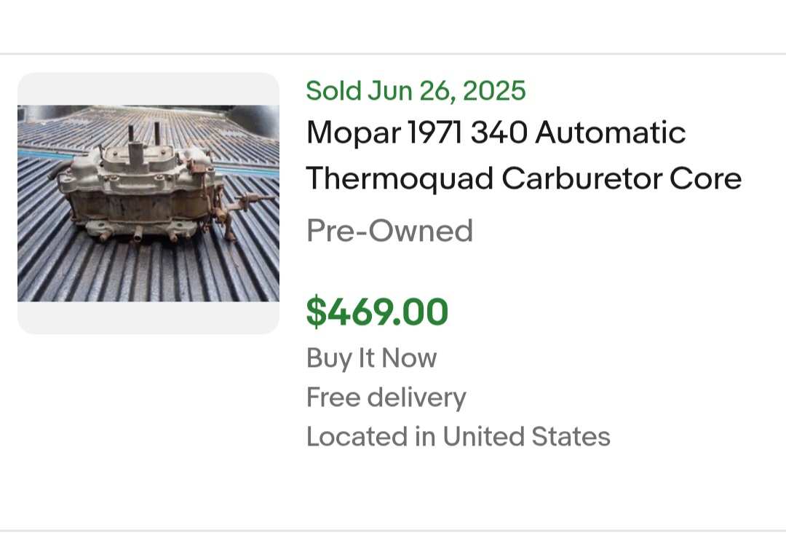Click the twin studs atop the carburetor
786x533 pixels.
pyautogui.click(x=143, y=133)
